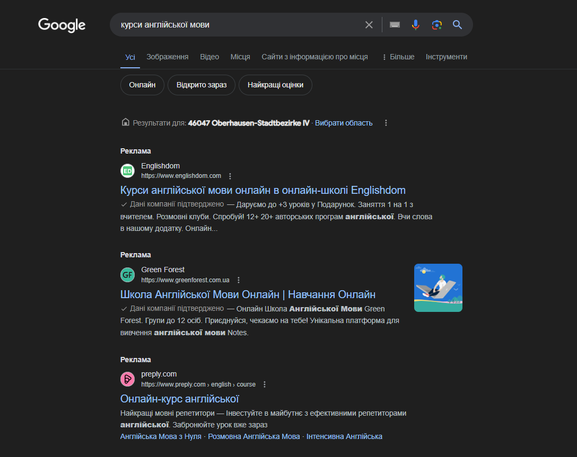577x457 pixels.
Task: Click 46047 Oberhausen-Stadtbezirke IV location text
Action: 249,123
